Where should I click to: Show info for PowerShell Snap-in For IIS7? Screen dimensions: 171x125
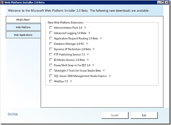(x=93, y=65)
